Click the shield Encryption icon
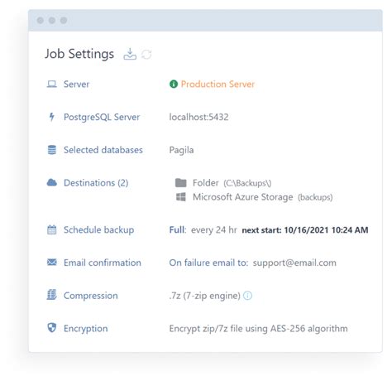 click(52, 328)
